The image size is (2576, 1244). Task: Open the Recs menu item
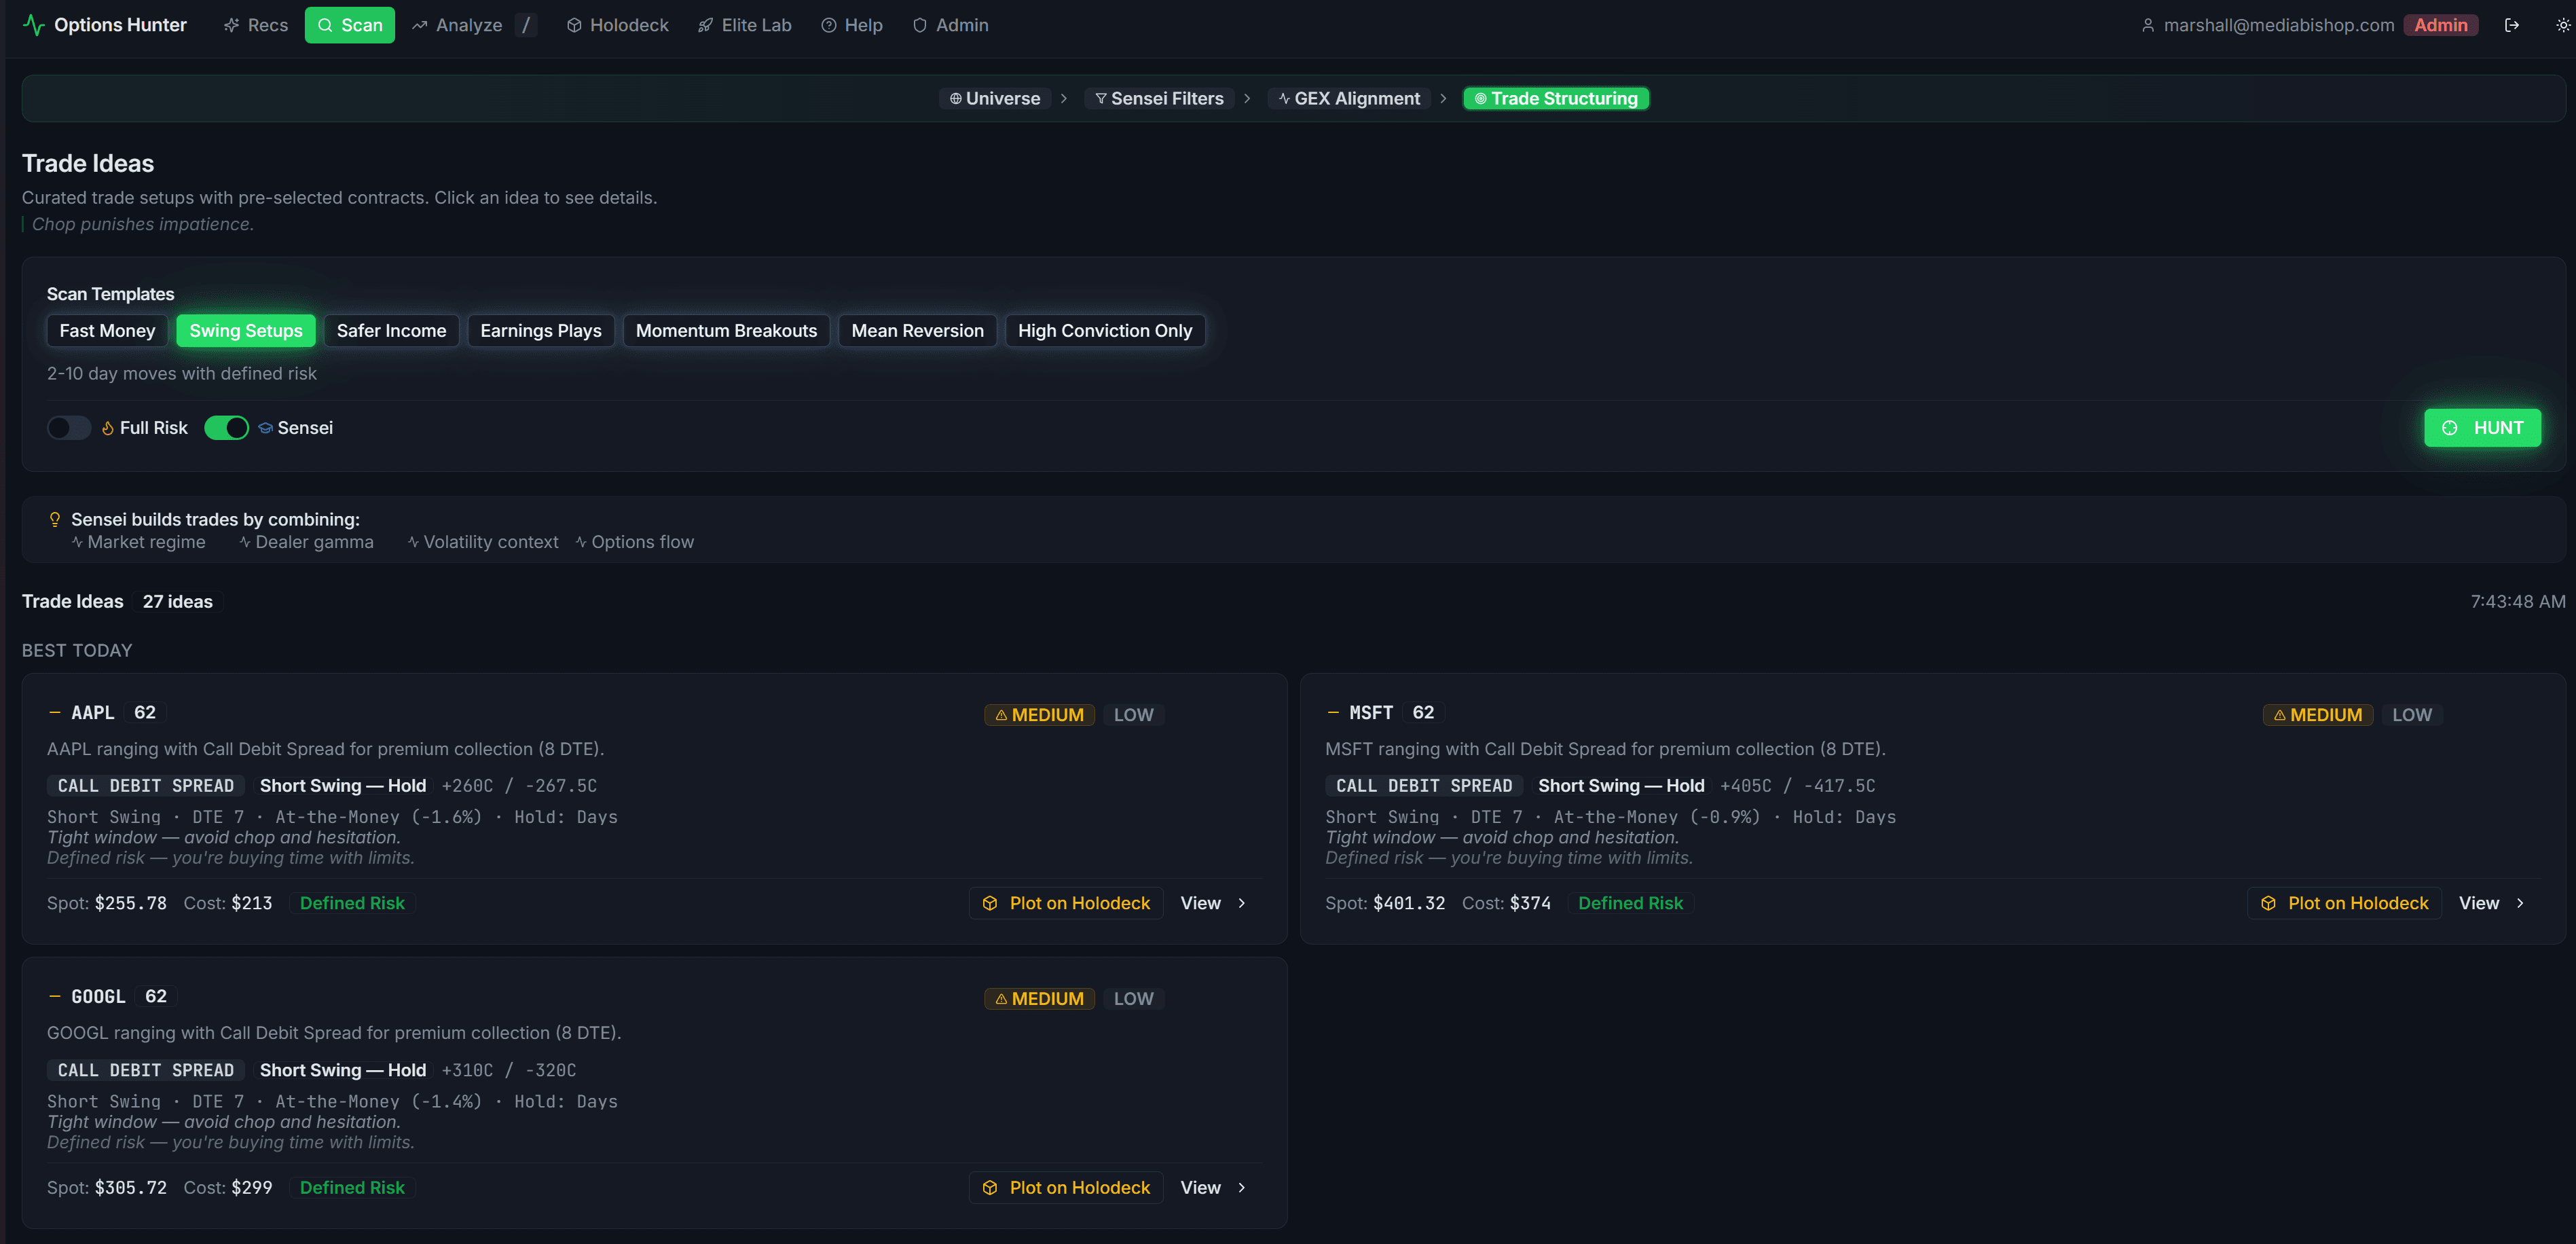tap(255, 25)
